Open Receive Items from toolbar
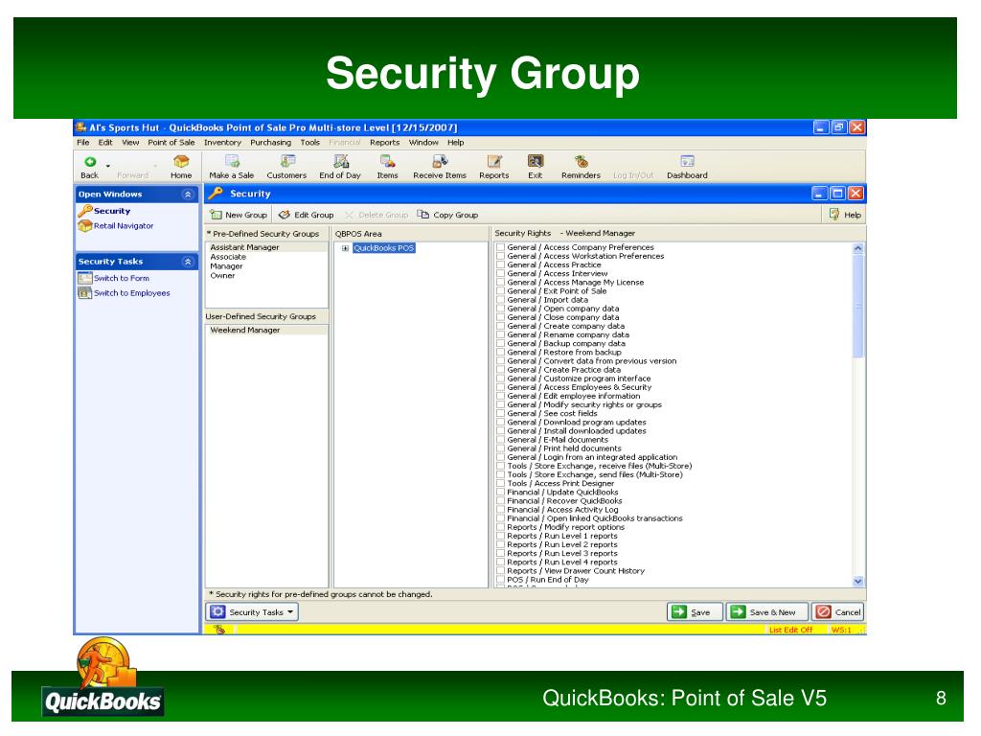 click(440, 161)
